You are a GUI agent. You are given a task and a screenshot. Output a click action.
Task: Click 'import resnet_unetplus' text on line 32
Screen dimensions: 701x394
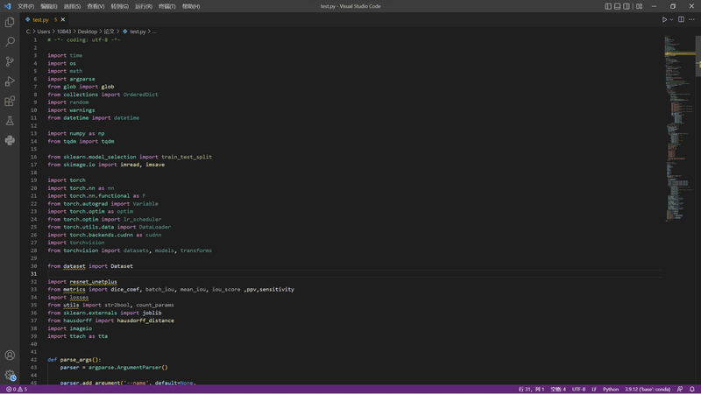point(82,281)
